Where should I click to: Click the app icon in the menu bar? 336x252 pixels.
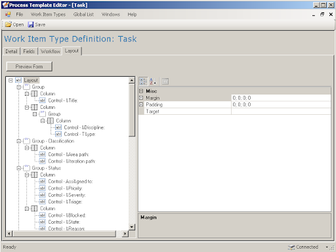(x=8, y=14)
